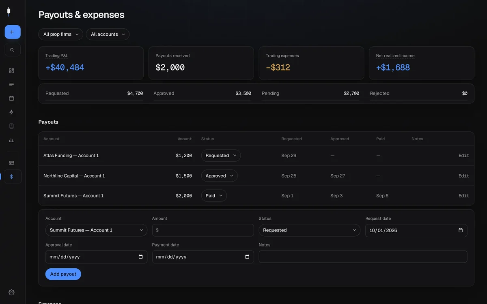Click the Net realized income value +$1,688
The height and width of the screenshot is (304, 487).
coord(393,68)
